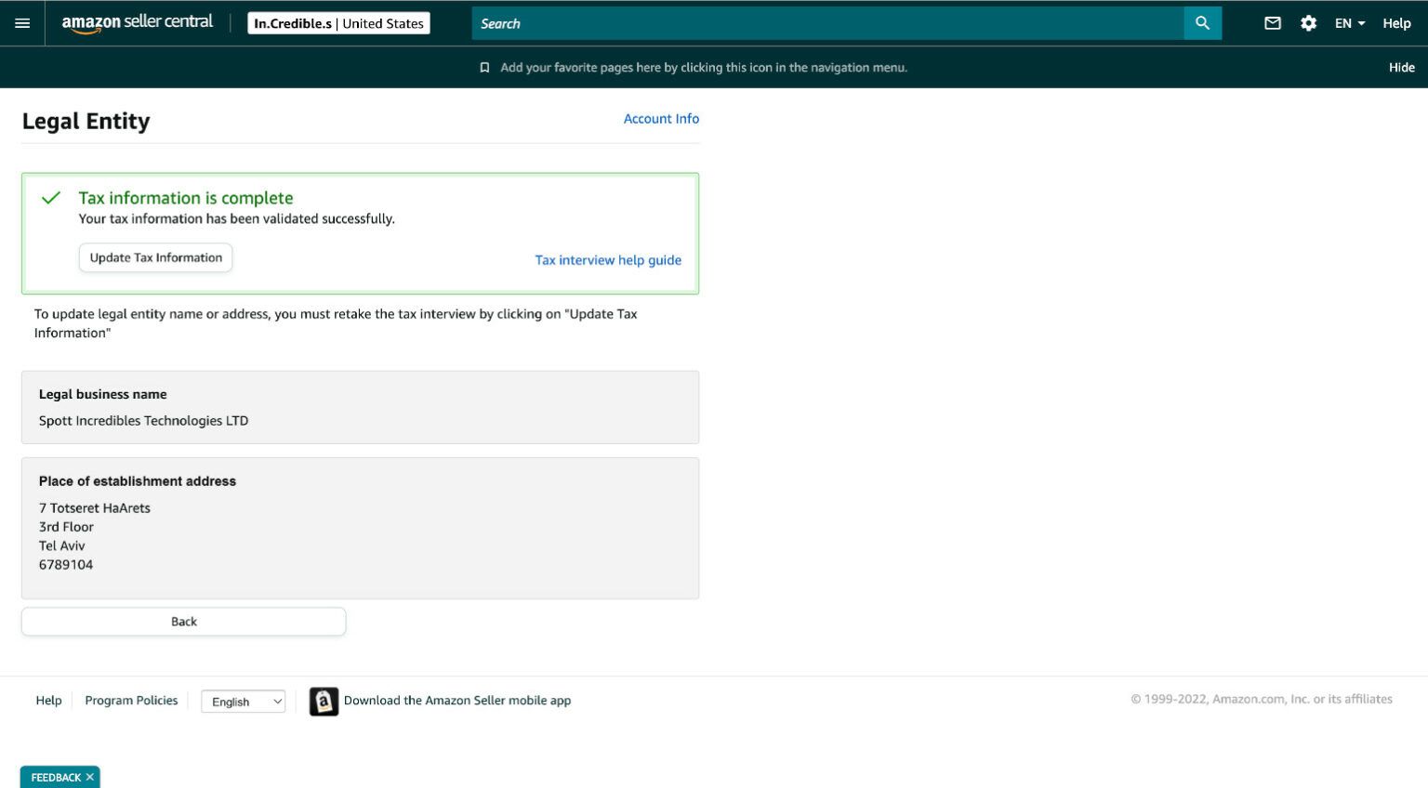Open messages via the envelope icon

pos(1273,23)
